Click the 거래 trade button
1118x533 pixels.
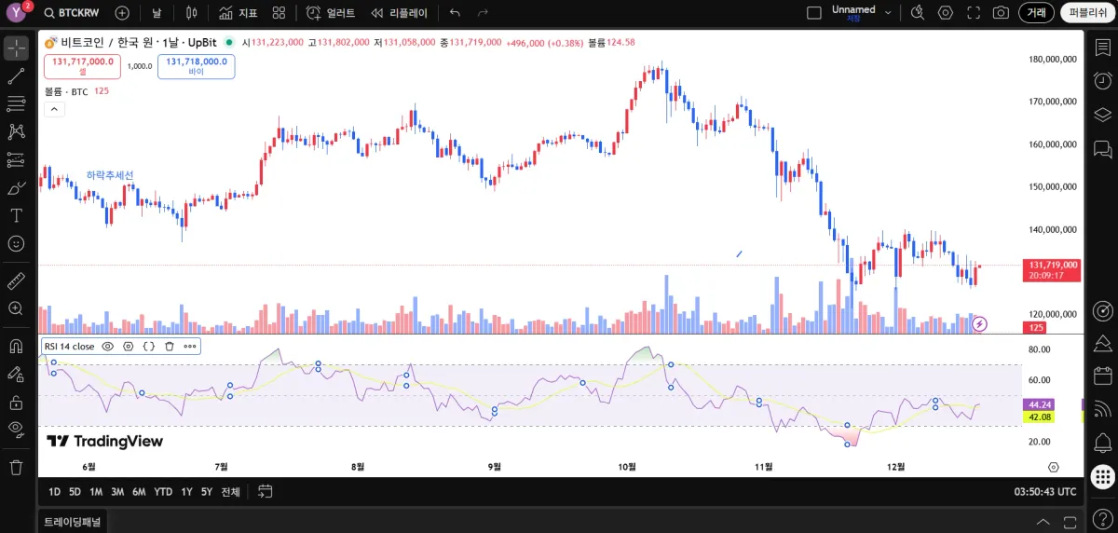pos(1036,13)
